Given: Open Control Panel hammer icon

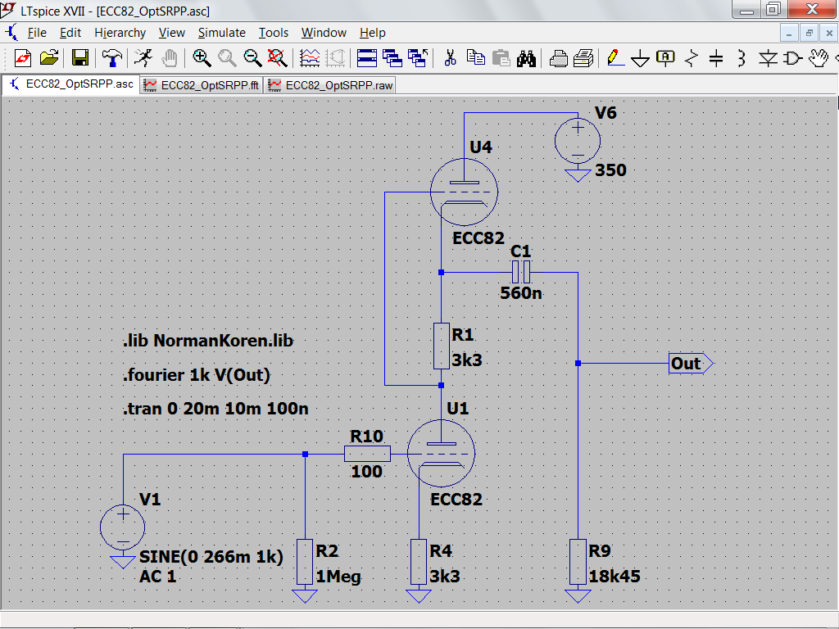Looking at the screenshot, I should 111,58.
